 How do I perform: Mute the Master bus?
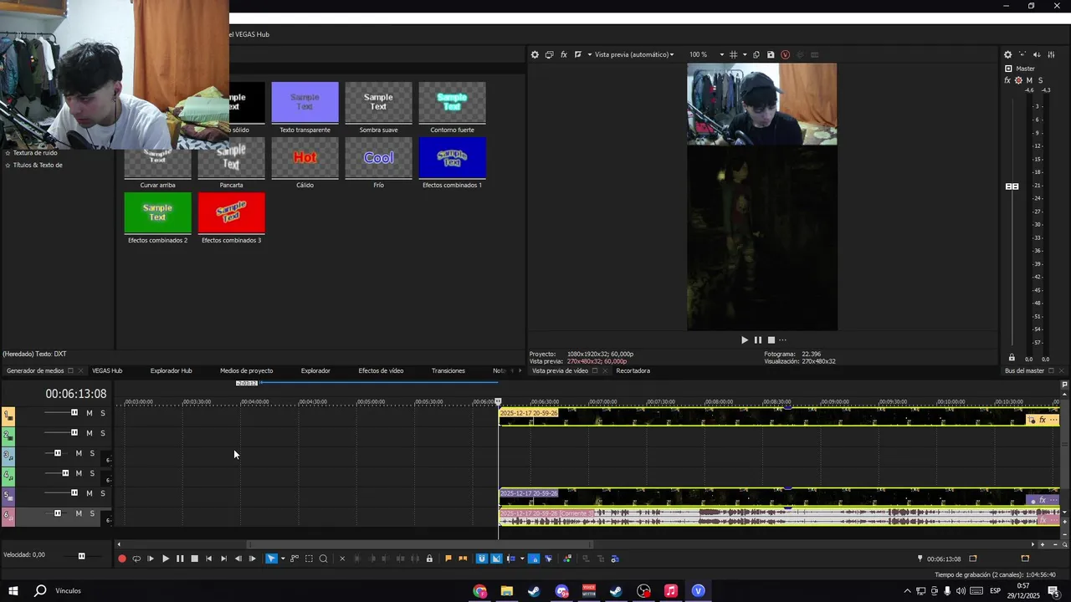point(1029,80)
